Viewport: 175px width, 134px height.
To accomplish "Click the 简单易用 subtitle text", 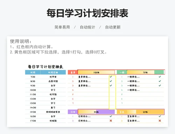I will (62, 27).
